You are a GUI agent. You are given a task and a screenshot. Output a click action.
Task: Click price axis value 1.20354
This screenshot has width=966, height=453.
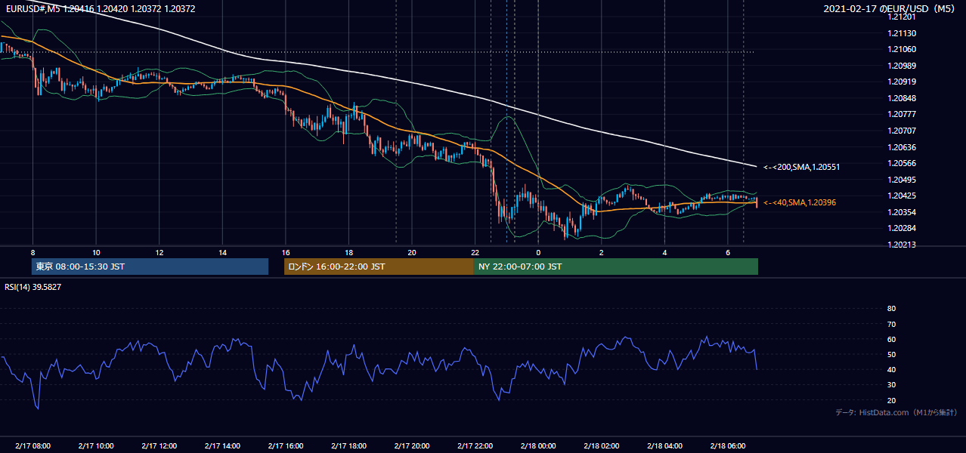902,212
